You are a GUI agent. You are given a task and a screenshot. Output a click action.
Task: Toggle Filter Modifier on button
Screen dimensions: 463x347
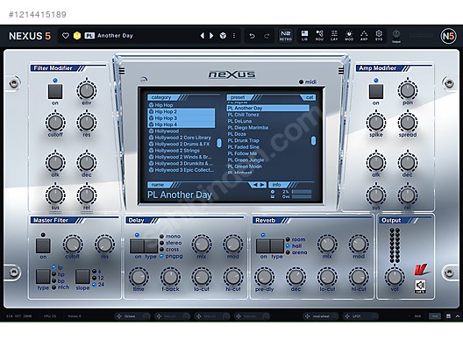[x=55, y=91]
